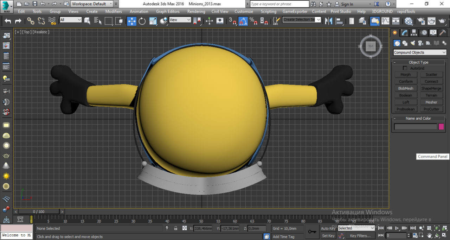Open the Graph Editors menu
The height and width of the screenshot is (240, 450).
(x=168, y=11)
